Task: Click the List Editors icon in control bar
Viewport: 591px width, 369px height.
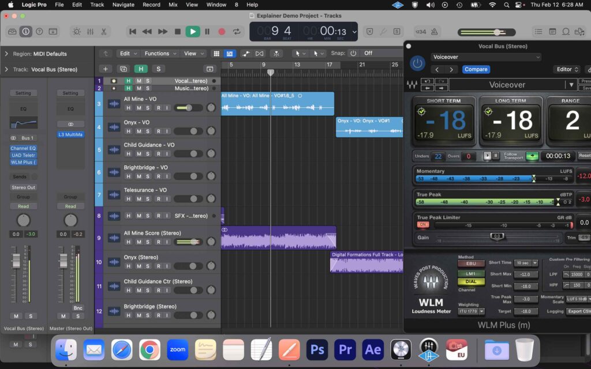Action: (x=539, y=32)
